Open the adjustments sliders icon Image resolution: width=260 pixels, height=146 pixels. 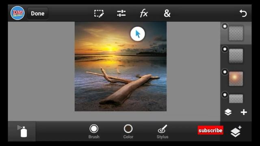pos(121,13)
